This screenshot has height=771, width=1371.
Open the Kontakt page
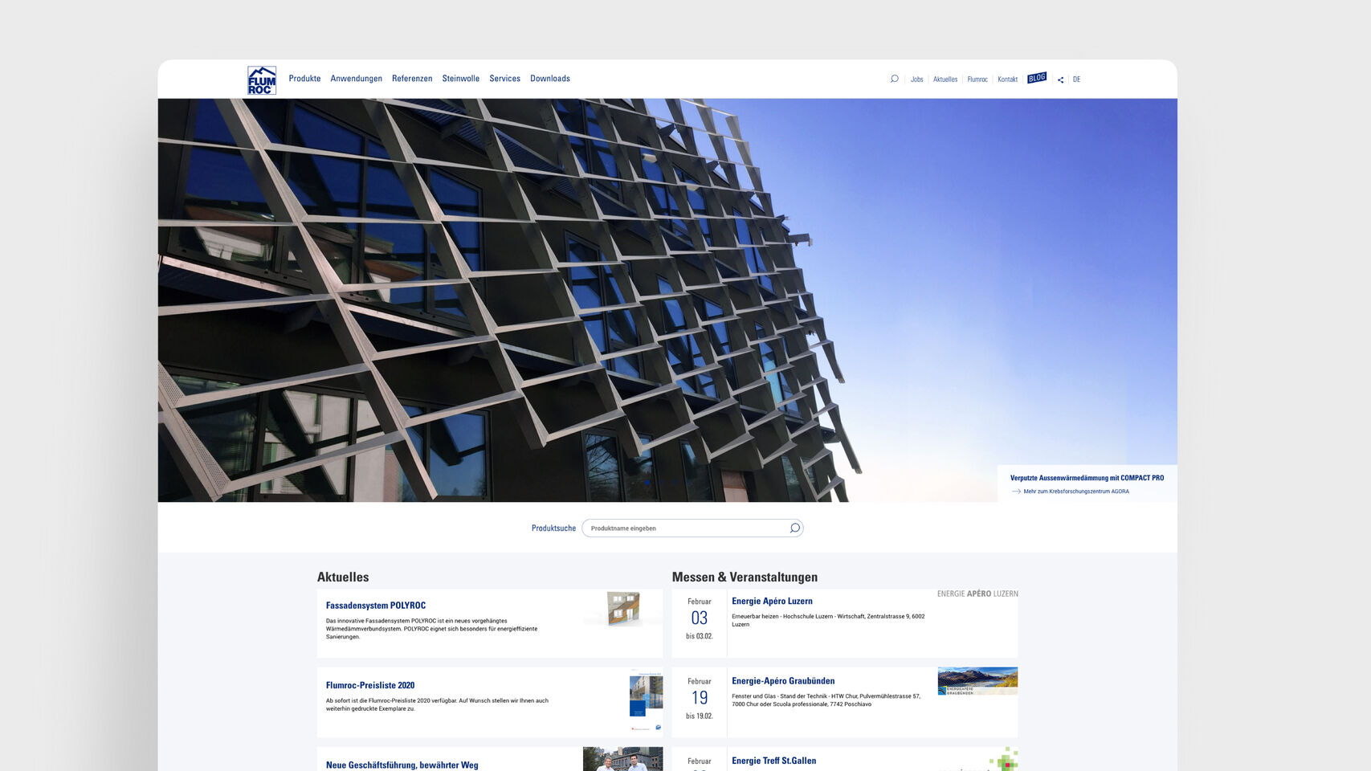click(x=1007, y=80)
